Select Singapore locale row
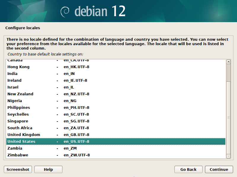237x177 pixels. (x=116, y=121)
